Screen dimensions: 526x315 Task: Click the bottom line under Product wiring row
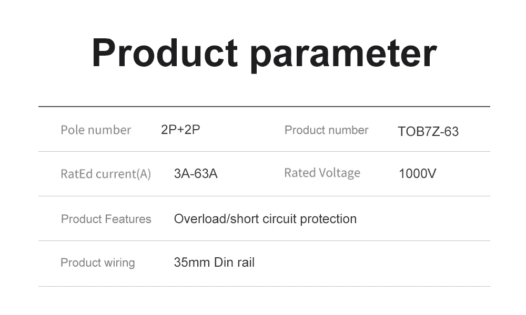point(264,286)
